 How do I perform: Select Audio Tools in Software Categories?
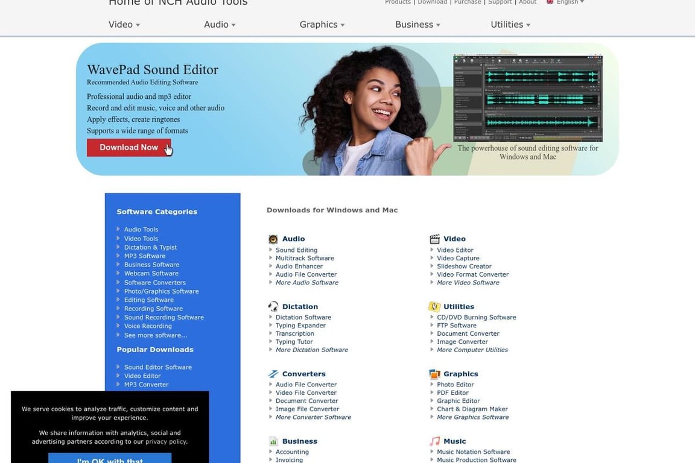pyautogui.click(x=141, y=230)
